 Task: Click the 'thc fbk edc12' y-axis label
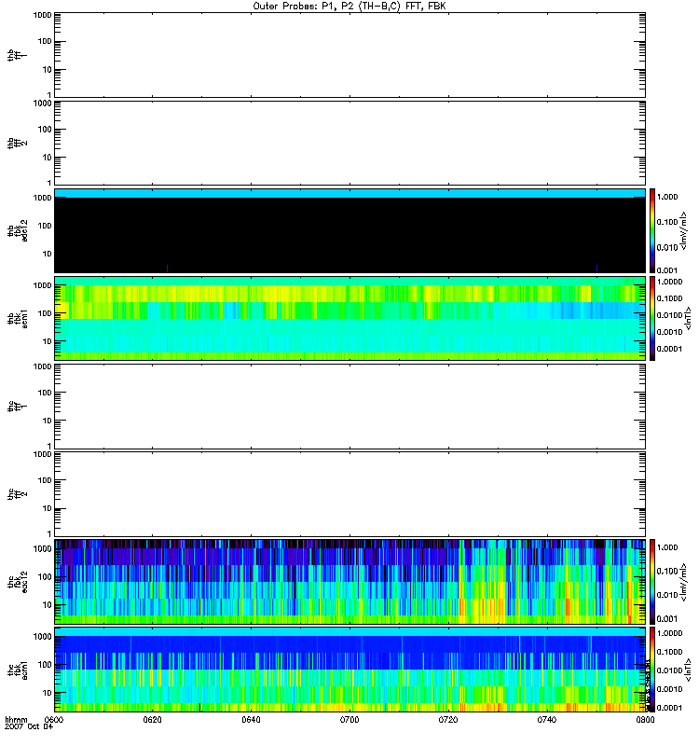click(17, 582)
